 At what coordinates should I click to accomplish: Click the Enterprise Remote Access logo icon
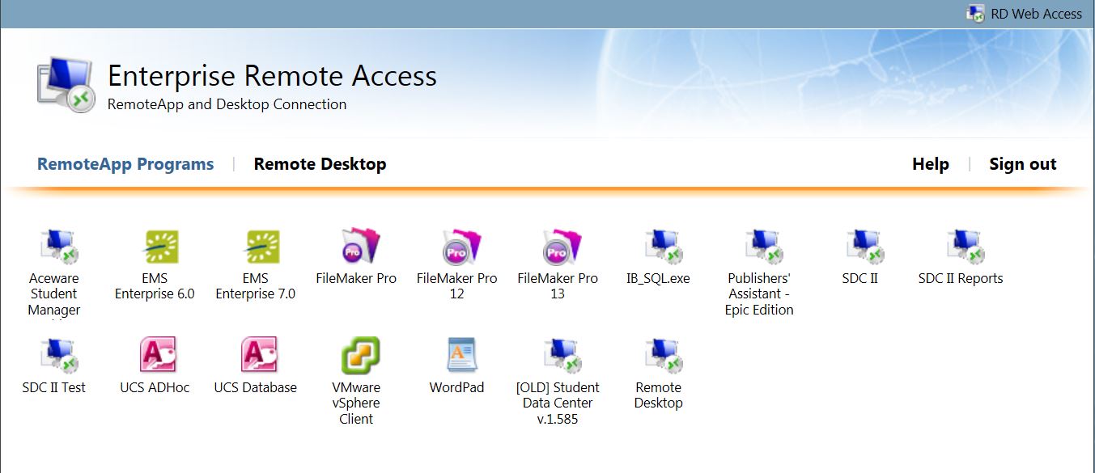(66, 84)
